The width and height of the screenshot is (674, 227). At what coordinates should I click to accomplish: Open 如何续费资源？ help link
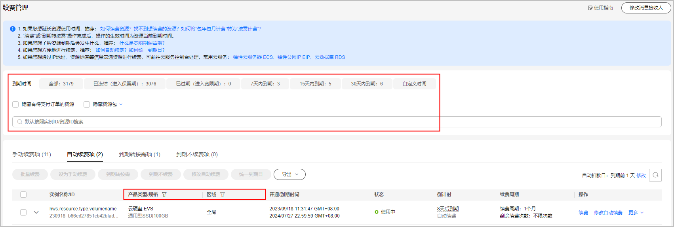pos(116,29)
